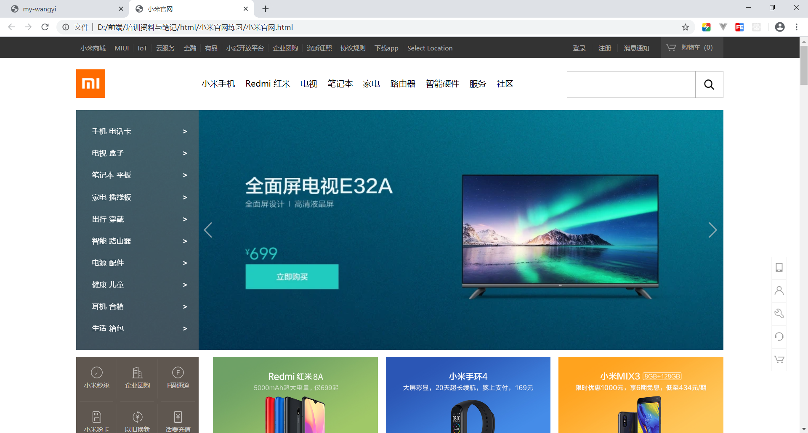Open Redmi 红米8A promo card
Screen dimensions: 808x433
click(295, 395)
